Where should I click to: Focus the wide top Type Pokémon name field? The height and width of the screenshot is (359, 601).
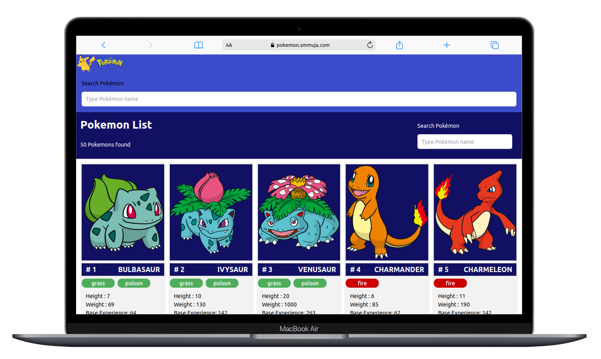[x=299, y=99]
